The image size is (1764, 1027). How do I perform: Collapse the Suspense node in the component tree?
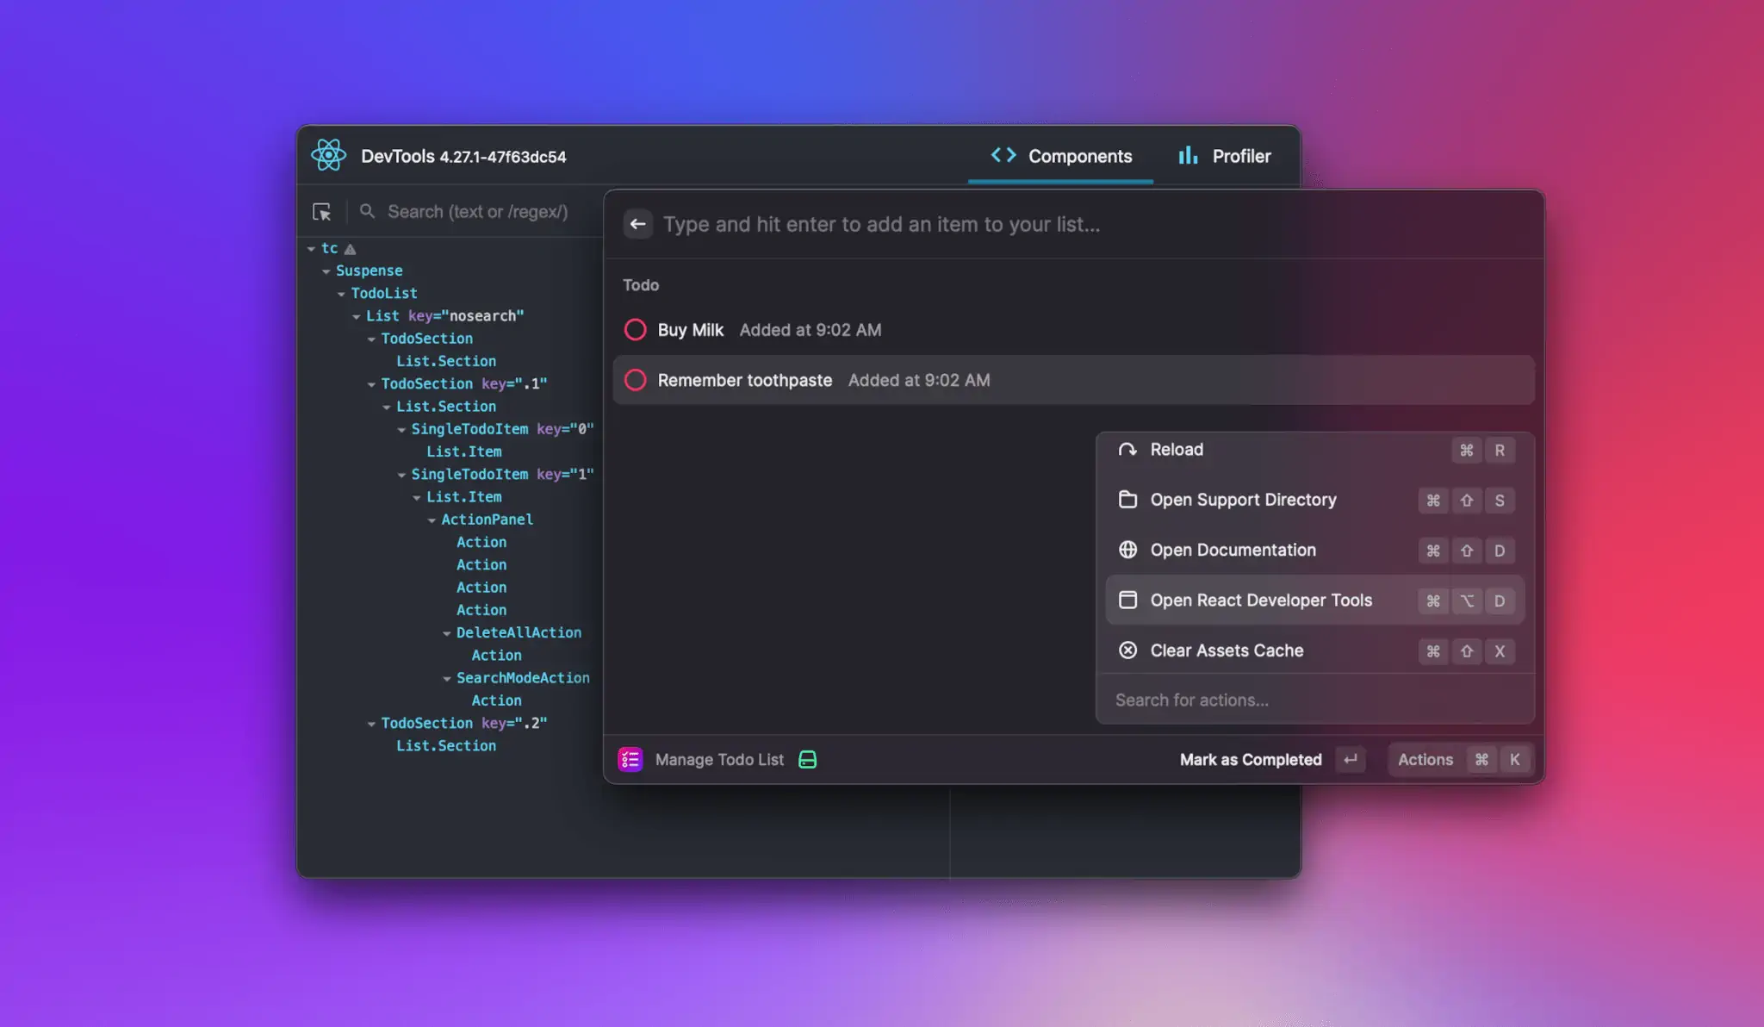[326, 271]
